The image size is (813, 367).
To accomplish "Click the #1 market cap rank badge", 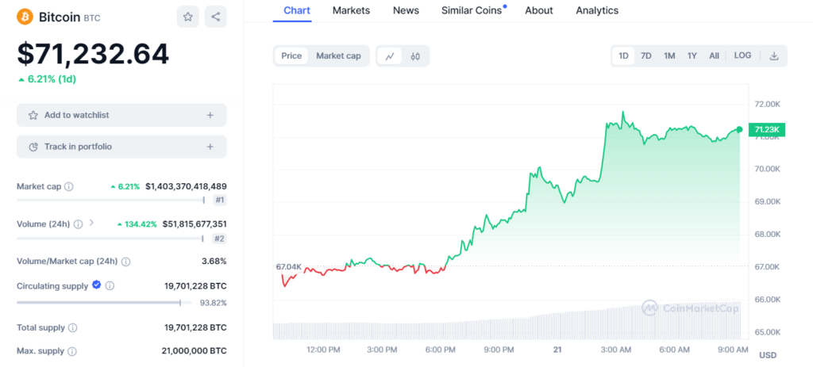I will point(220,201).
